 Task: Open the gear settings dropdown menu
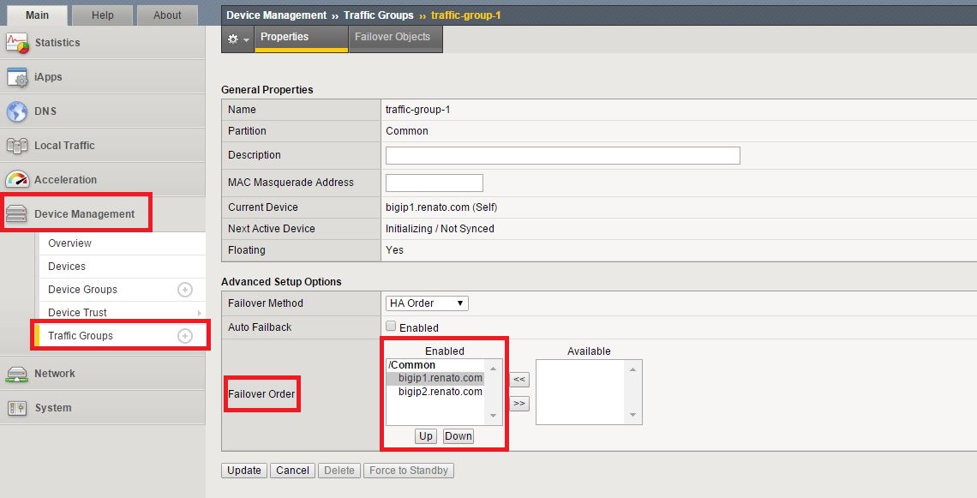click(237, 39)
